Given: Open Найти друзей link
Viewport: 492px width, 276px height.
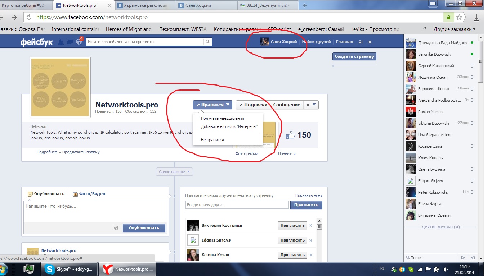Looking at the screenshot, I should pyautogui.click(x=316, y=42).
